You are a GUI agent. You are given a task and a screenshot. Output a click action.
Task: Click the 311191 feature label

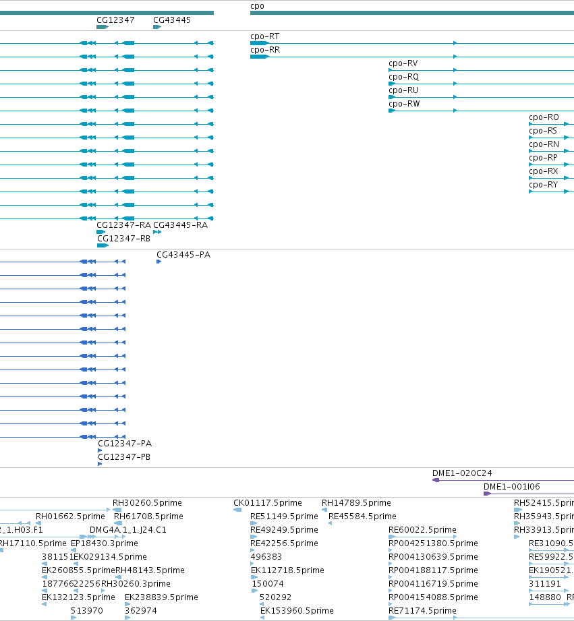click(545, 584)
